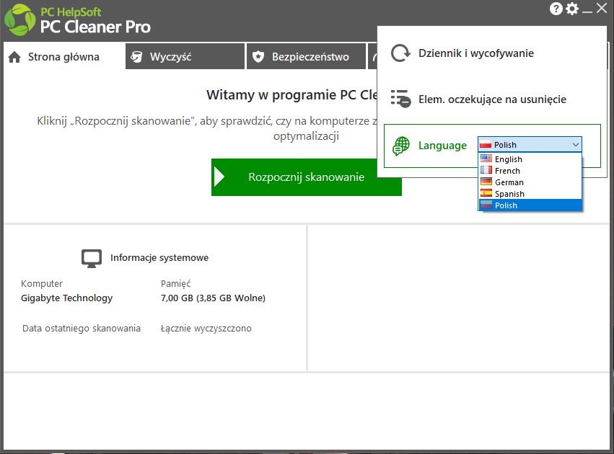Click the play arrow on scan button
This screenshot has height=454, width=614.
point(219,177)
